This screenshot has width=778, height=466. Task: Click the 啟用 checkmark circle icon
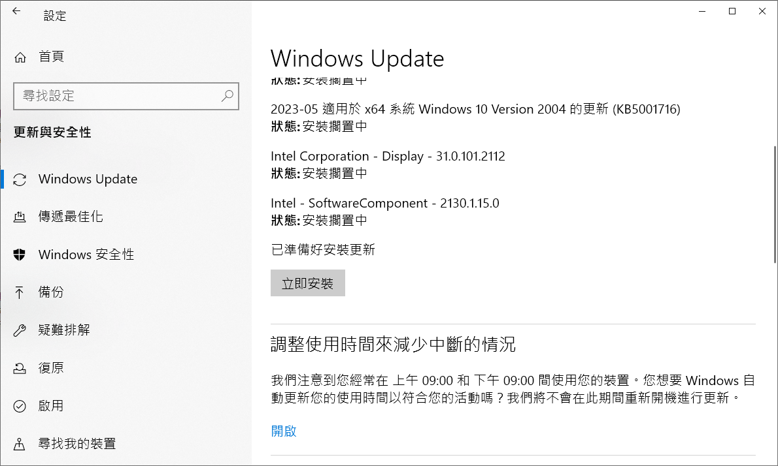click(20, 406)
